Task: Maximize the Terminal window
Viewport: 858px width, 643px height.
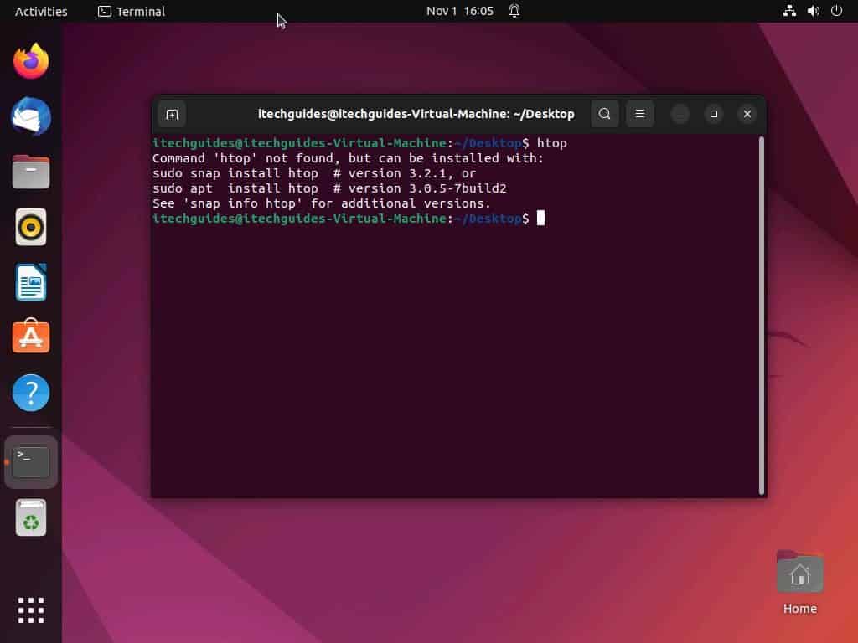Action: [714, 114]
